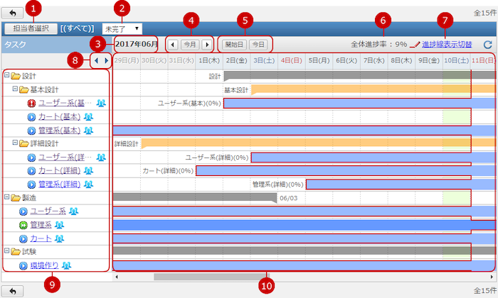The height and width of the screenshot is (298, 498).
Task: Collapse the 詳細設計 folder node
Action: (15, 143)
